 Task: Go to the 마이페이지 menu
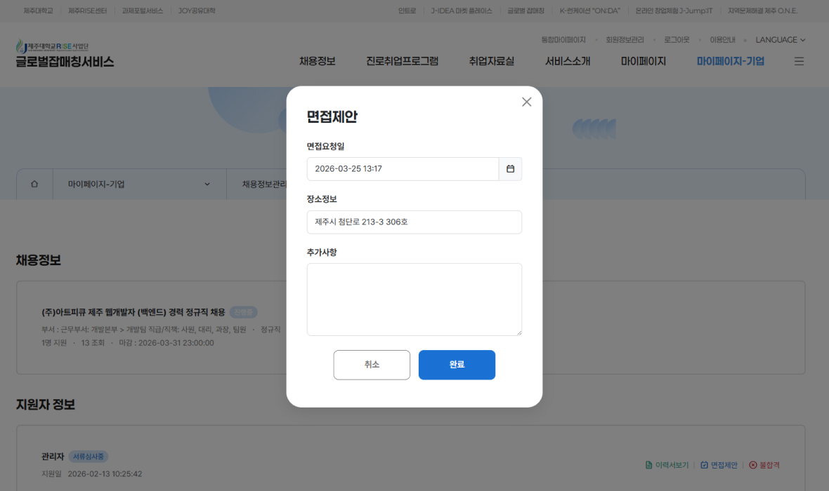[643, 61]
